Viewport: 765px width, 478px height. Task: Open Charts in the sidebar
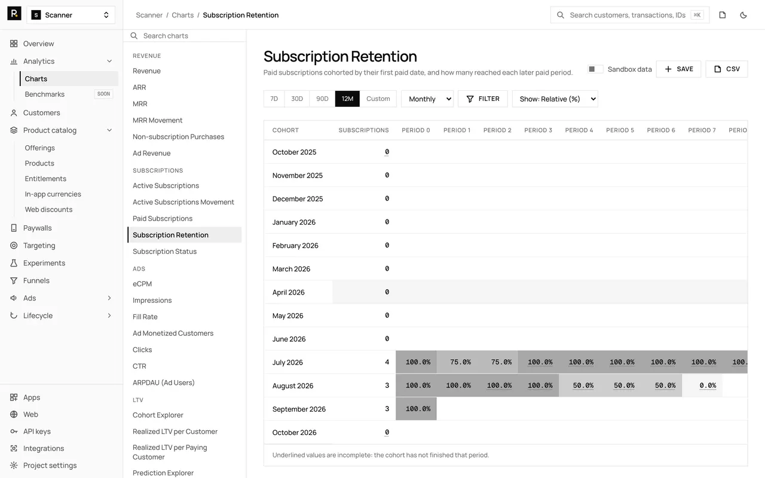tap(69, 79)
